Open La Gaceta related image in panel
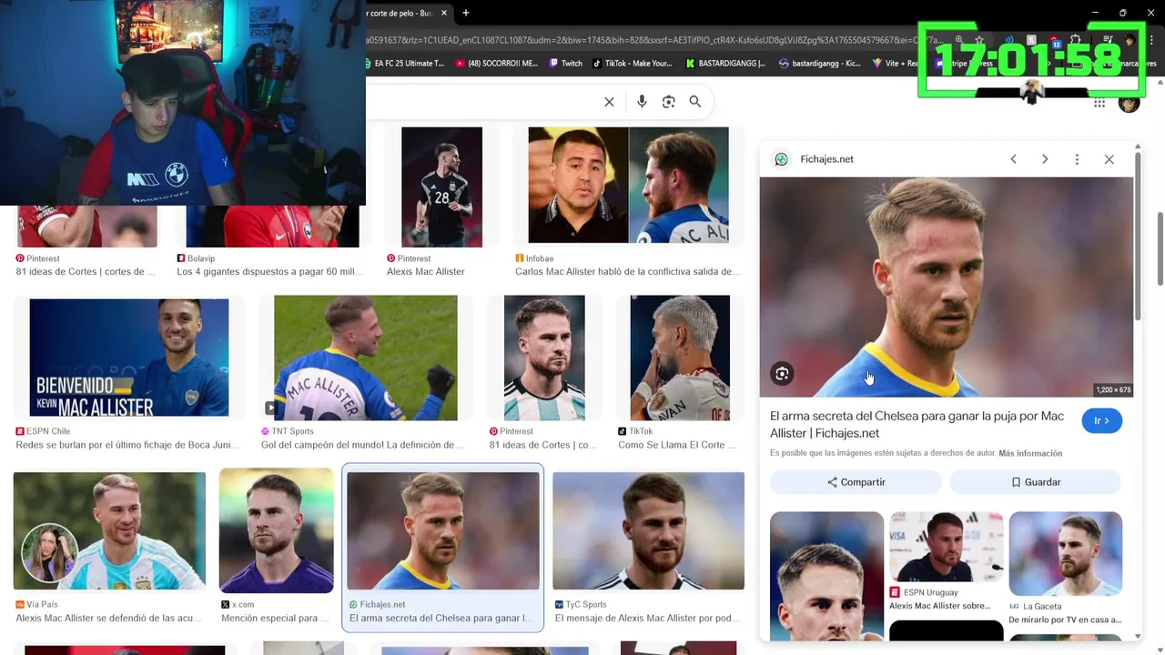The image size is (1165, 655). [x=1065, y=553]
